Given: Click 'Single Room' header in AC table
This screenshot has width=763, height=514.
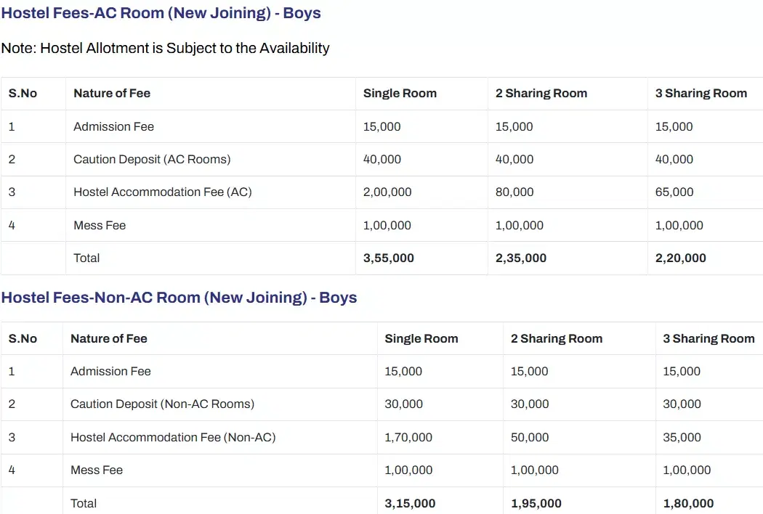Looking at the screenshot, I should 400,93.
